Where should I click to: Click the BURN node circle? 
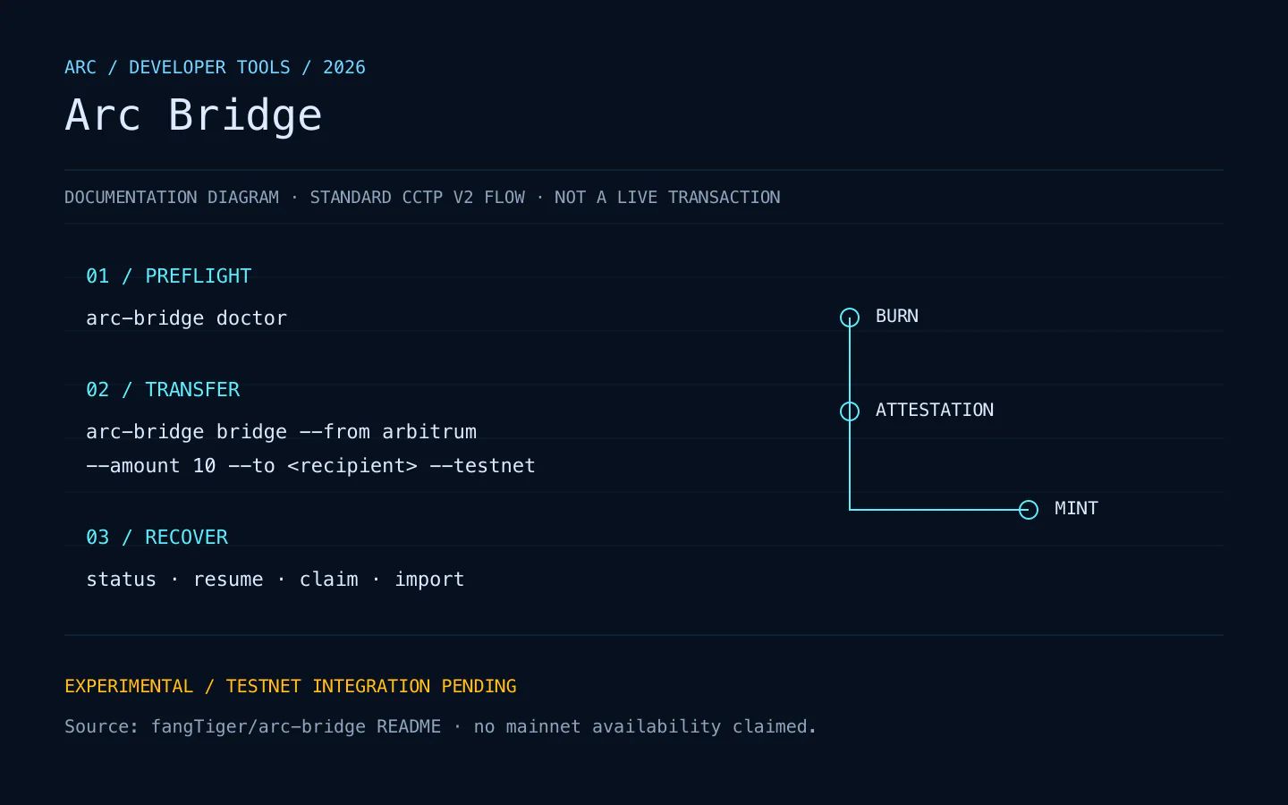[x=850, y=318]
